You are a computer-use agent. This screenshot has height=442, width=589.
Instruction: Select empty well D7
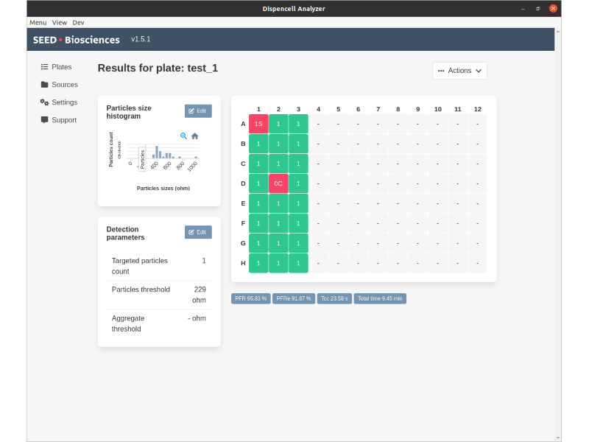click(378, 183)
